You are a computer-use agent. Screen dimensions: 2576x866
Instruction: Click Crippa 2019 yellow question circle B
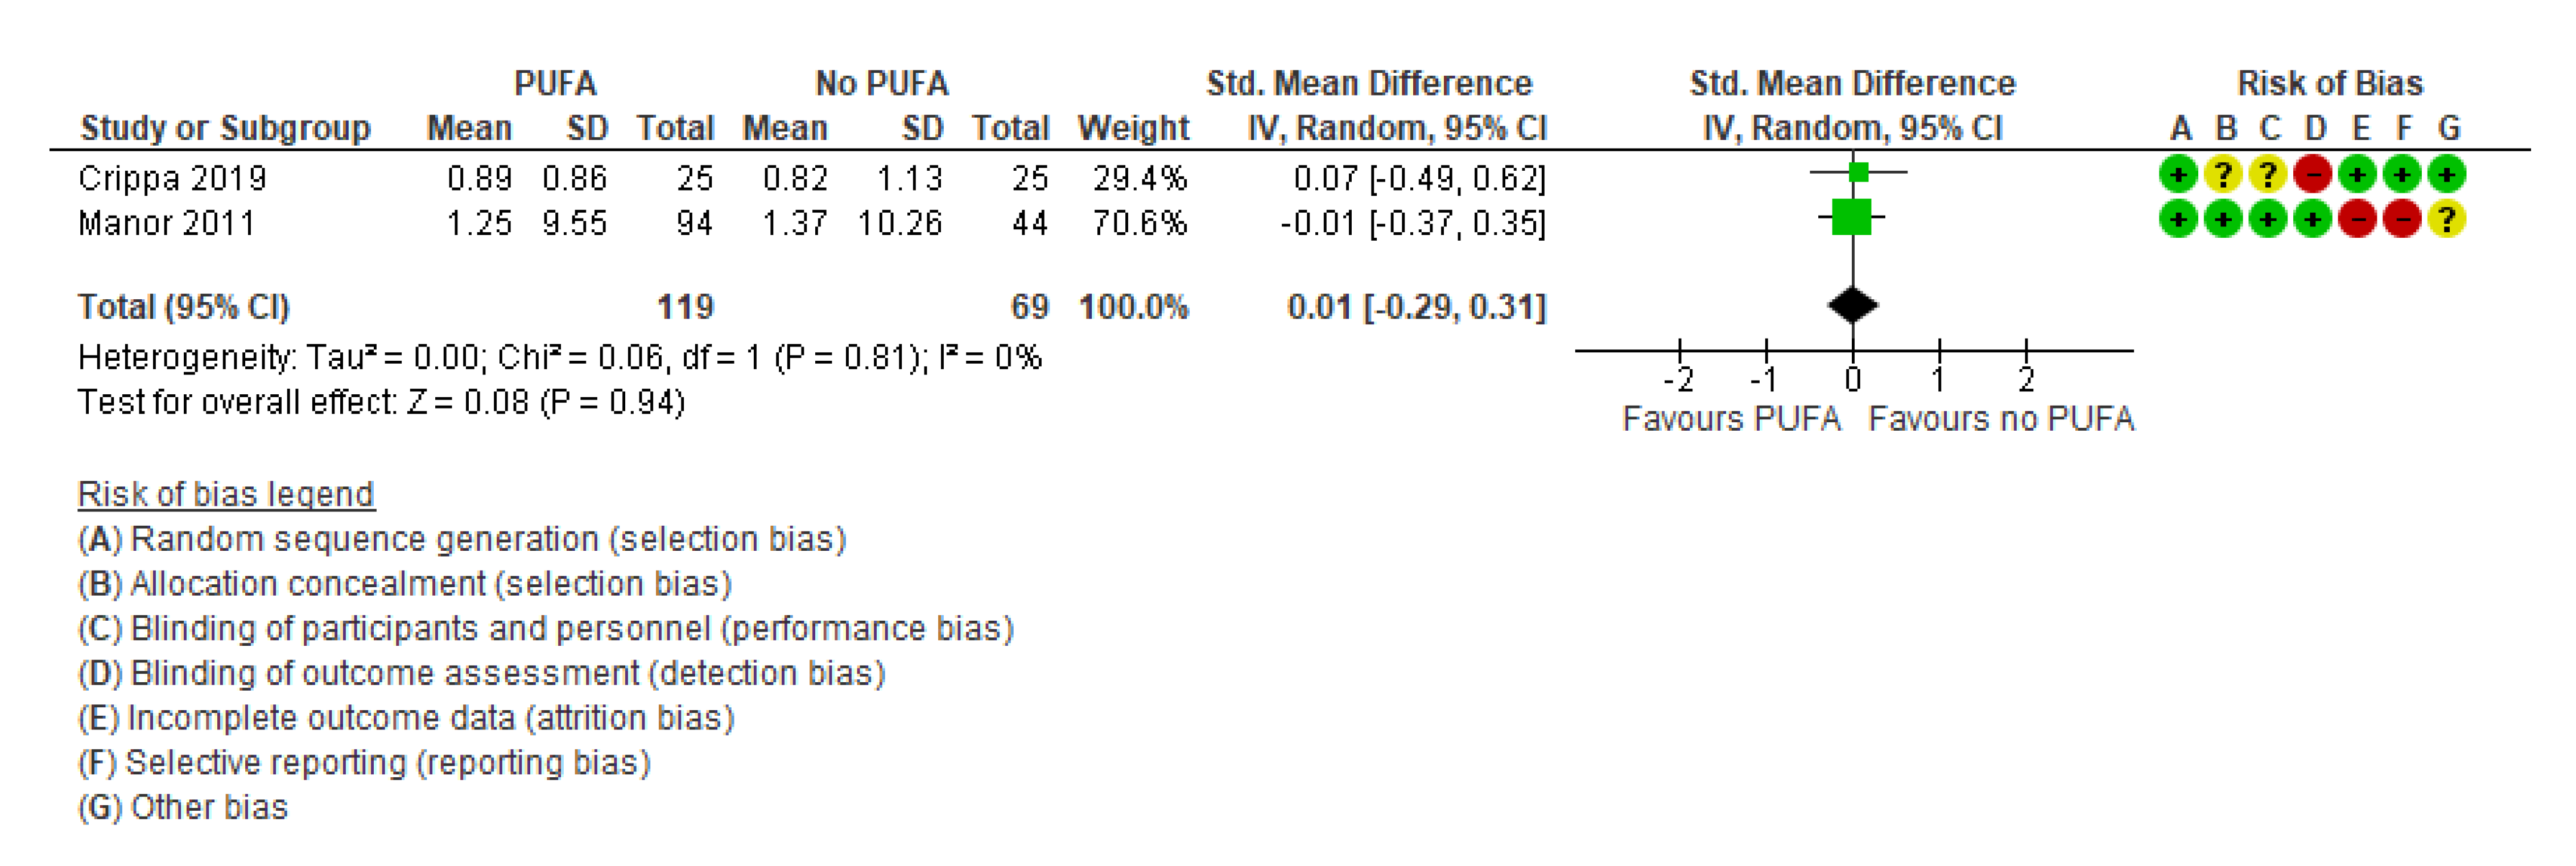pos(2223,174)
